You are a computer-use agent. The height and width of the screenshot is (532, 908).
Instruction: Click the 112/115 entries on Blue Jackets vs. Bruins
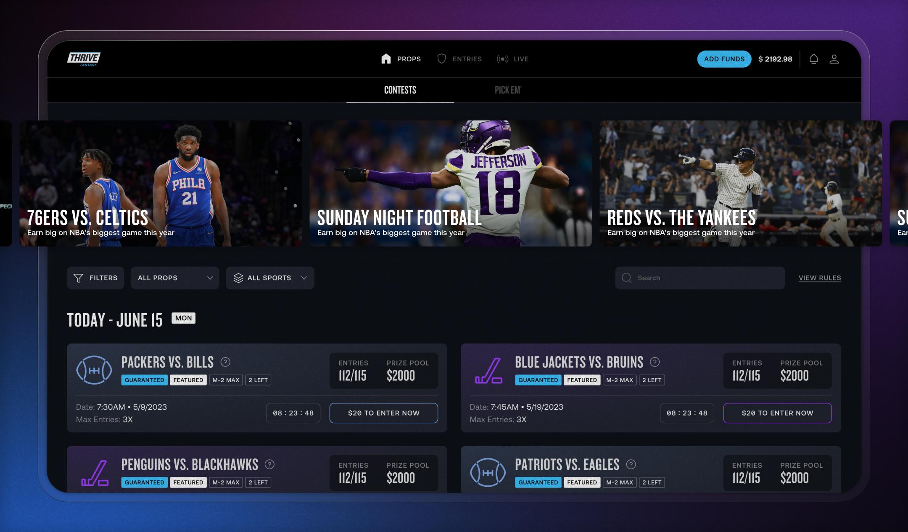tap(746, 376)
